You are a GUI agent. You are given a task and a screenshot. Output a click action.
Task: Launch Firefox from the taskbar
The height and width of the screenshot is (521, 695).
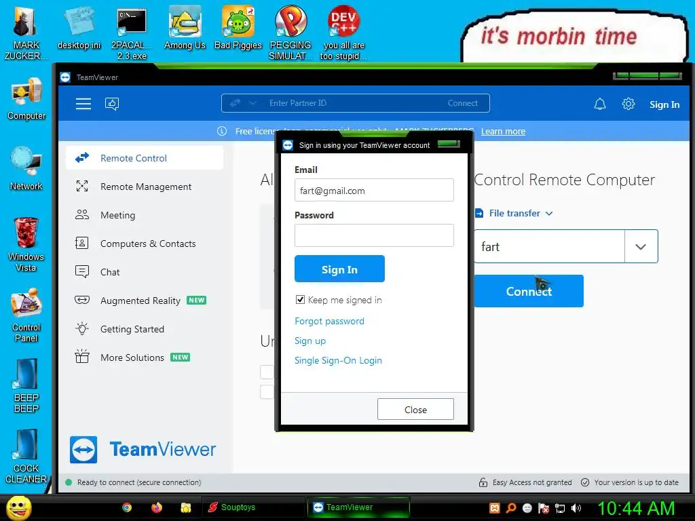[157, 507]
